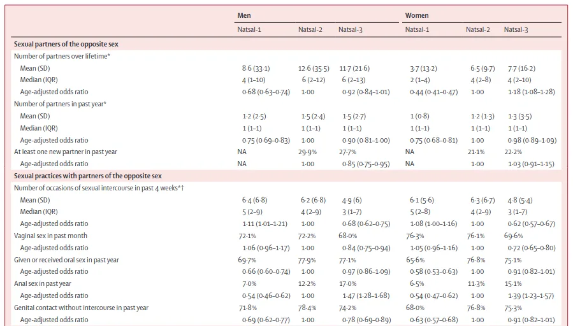Select the median cell "6 (2–13)"
The height and width of the screenshot is (326, 573).
[353, 80]
